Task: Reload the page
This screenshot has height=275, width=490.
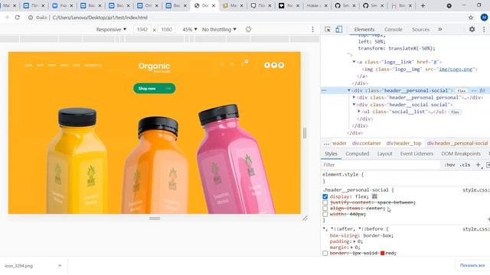Action: [x=18, y=18]
